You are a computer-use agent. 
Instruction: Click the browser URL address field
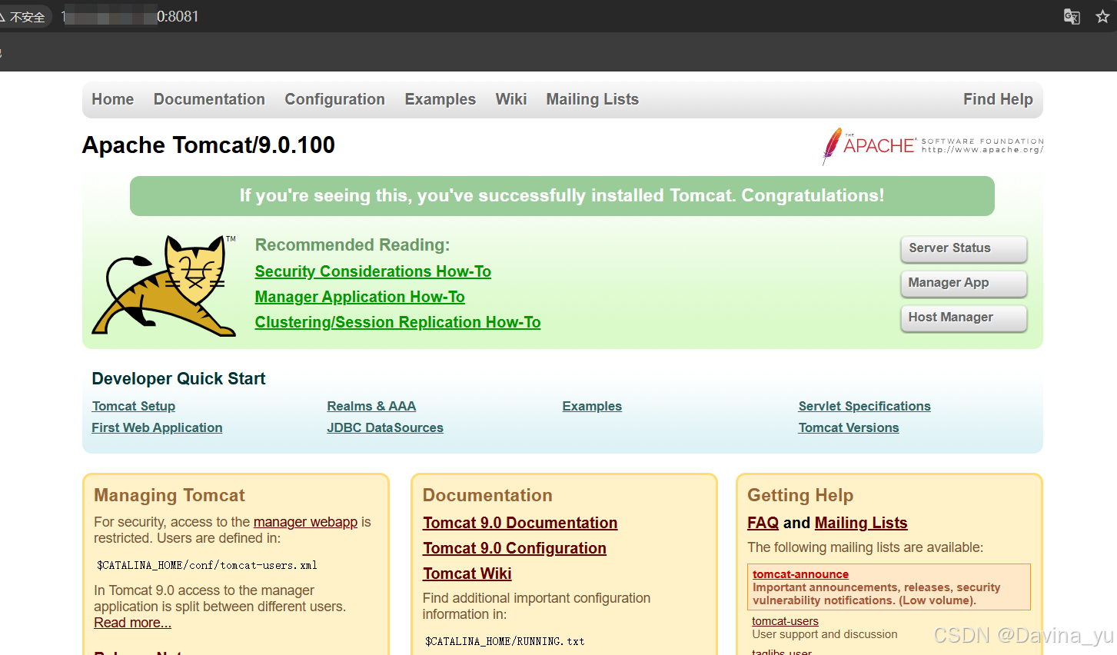(x=131, y=16)
